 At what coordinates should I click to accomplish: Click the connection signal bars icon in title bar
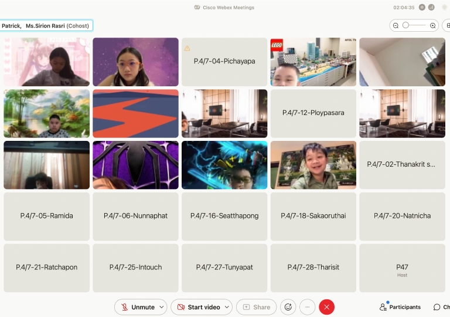431,8
